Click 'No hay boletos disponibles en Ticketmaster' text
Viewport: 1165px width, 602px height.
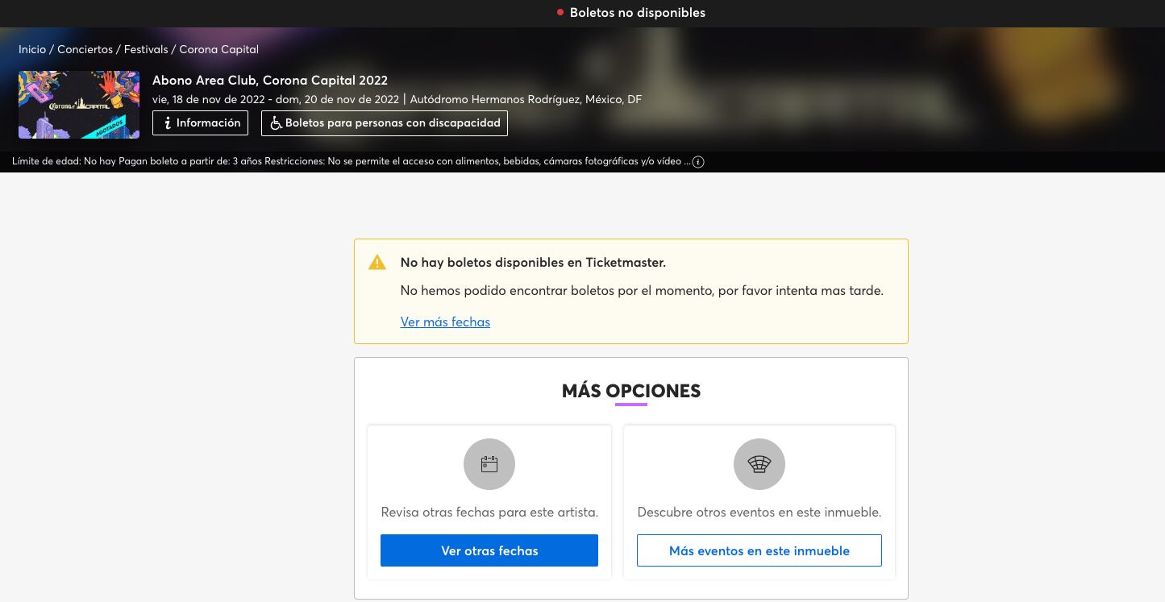[x=533, y=262]
